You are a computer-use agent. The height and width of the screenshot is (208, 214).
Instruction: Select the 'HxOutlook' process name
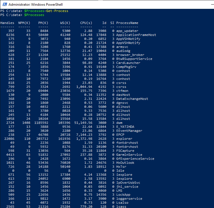pyautogui.click(x=125, y=163)
